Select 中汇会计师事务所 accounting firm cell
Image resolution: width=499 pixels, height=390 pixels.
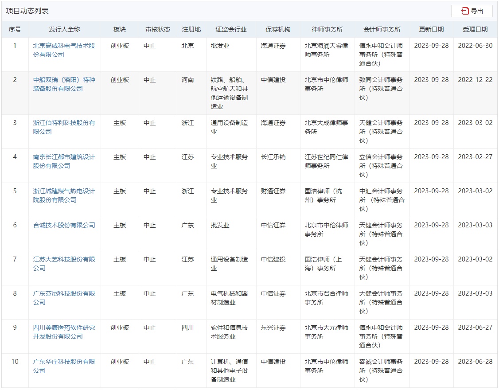(x=382, y=199)
